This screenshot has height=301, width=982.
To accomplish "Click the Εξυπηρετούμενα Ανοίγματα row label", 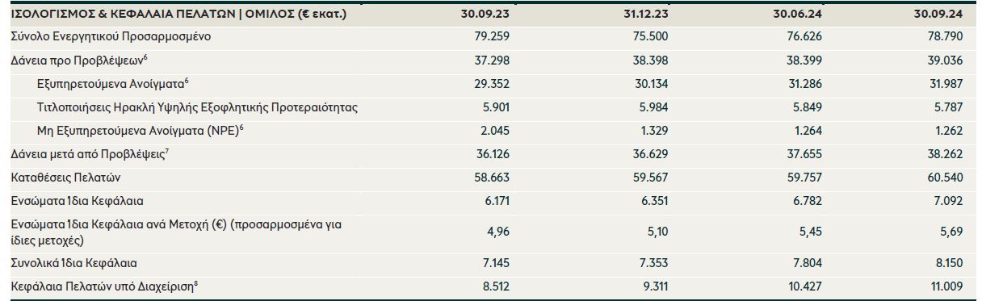I will (113, 82).
